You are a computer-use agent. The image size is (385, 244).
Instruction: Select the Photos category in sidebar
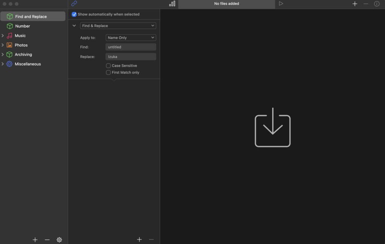coord(21,45)
